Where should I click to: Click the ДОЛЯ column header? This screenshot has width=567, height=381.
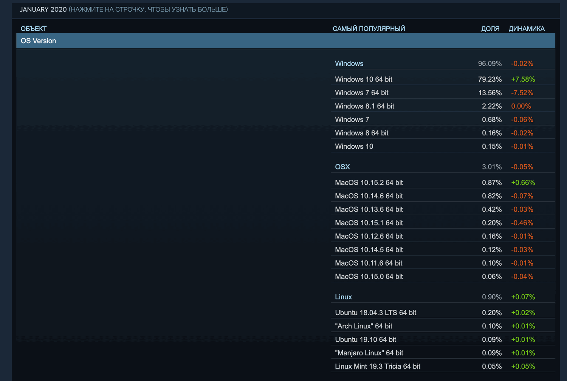[x=490, y=28]
